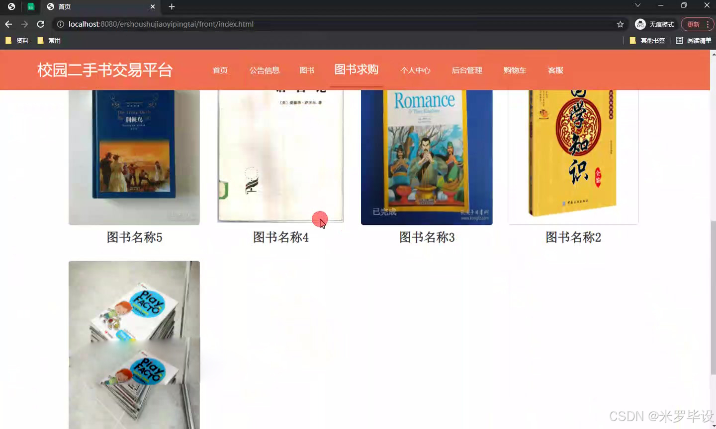This screenshot has height=429, width=716.
Task: Minimize the browser window
Action: [661, 5]
